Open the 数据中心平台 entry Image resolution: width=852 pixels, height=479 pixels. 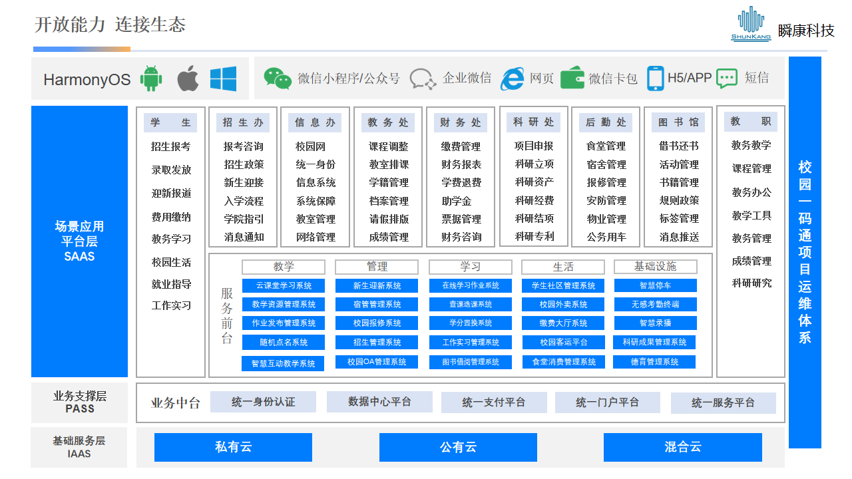(x=379, y=402)
